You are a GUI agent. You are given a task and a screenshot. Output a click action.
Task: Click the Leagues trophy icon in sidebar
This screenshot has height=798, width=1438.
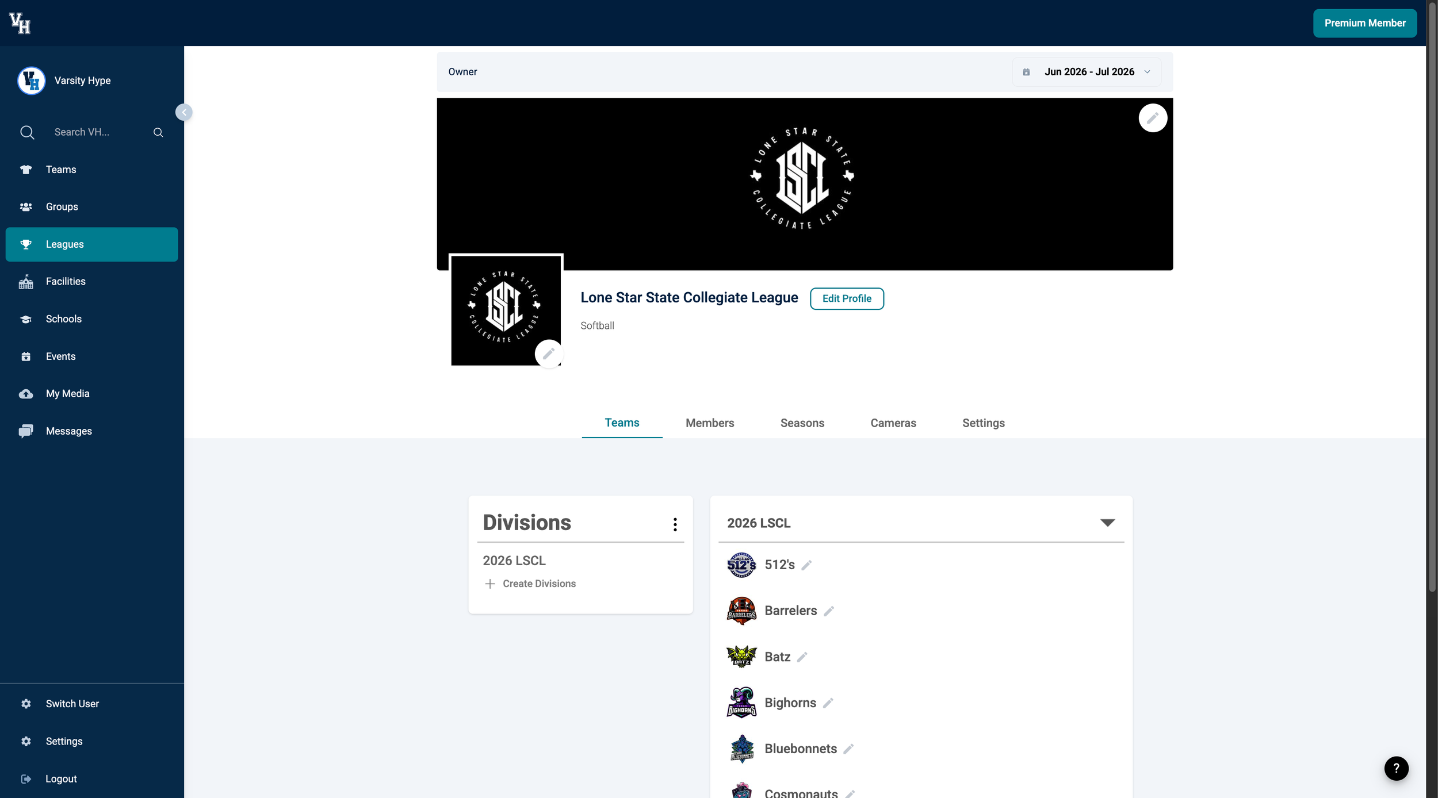[x=26, y=244]
